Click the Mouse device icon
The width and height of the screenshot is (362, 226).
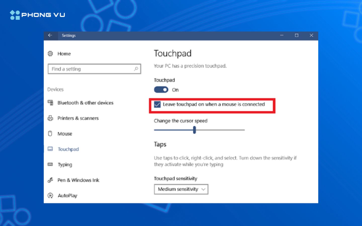pos(51,134)
